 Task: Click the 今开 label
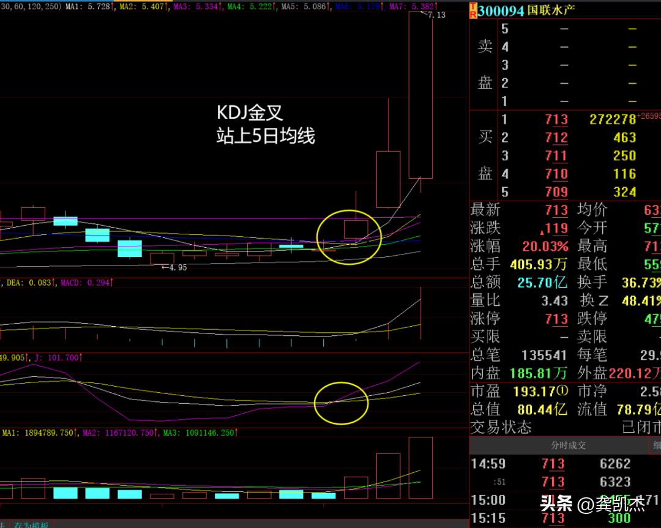coord(592,228)
